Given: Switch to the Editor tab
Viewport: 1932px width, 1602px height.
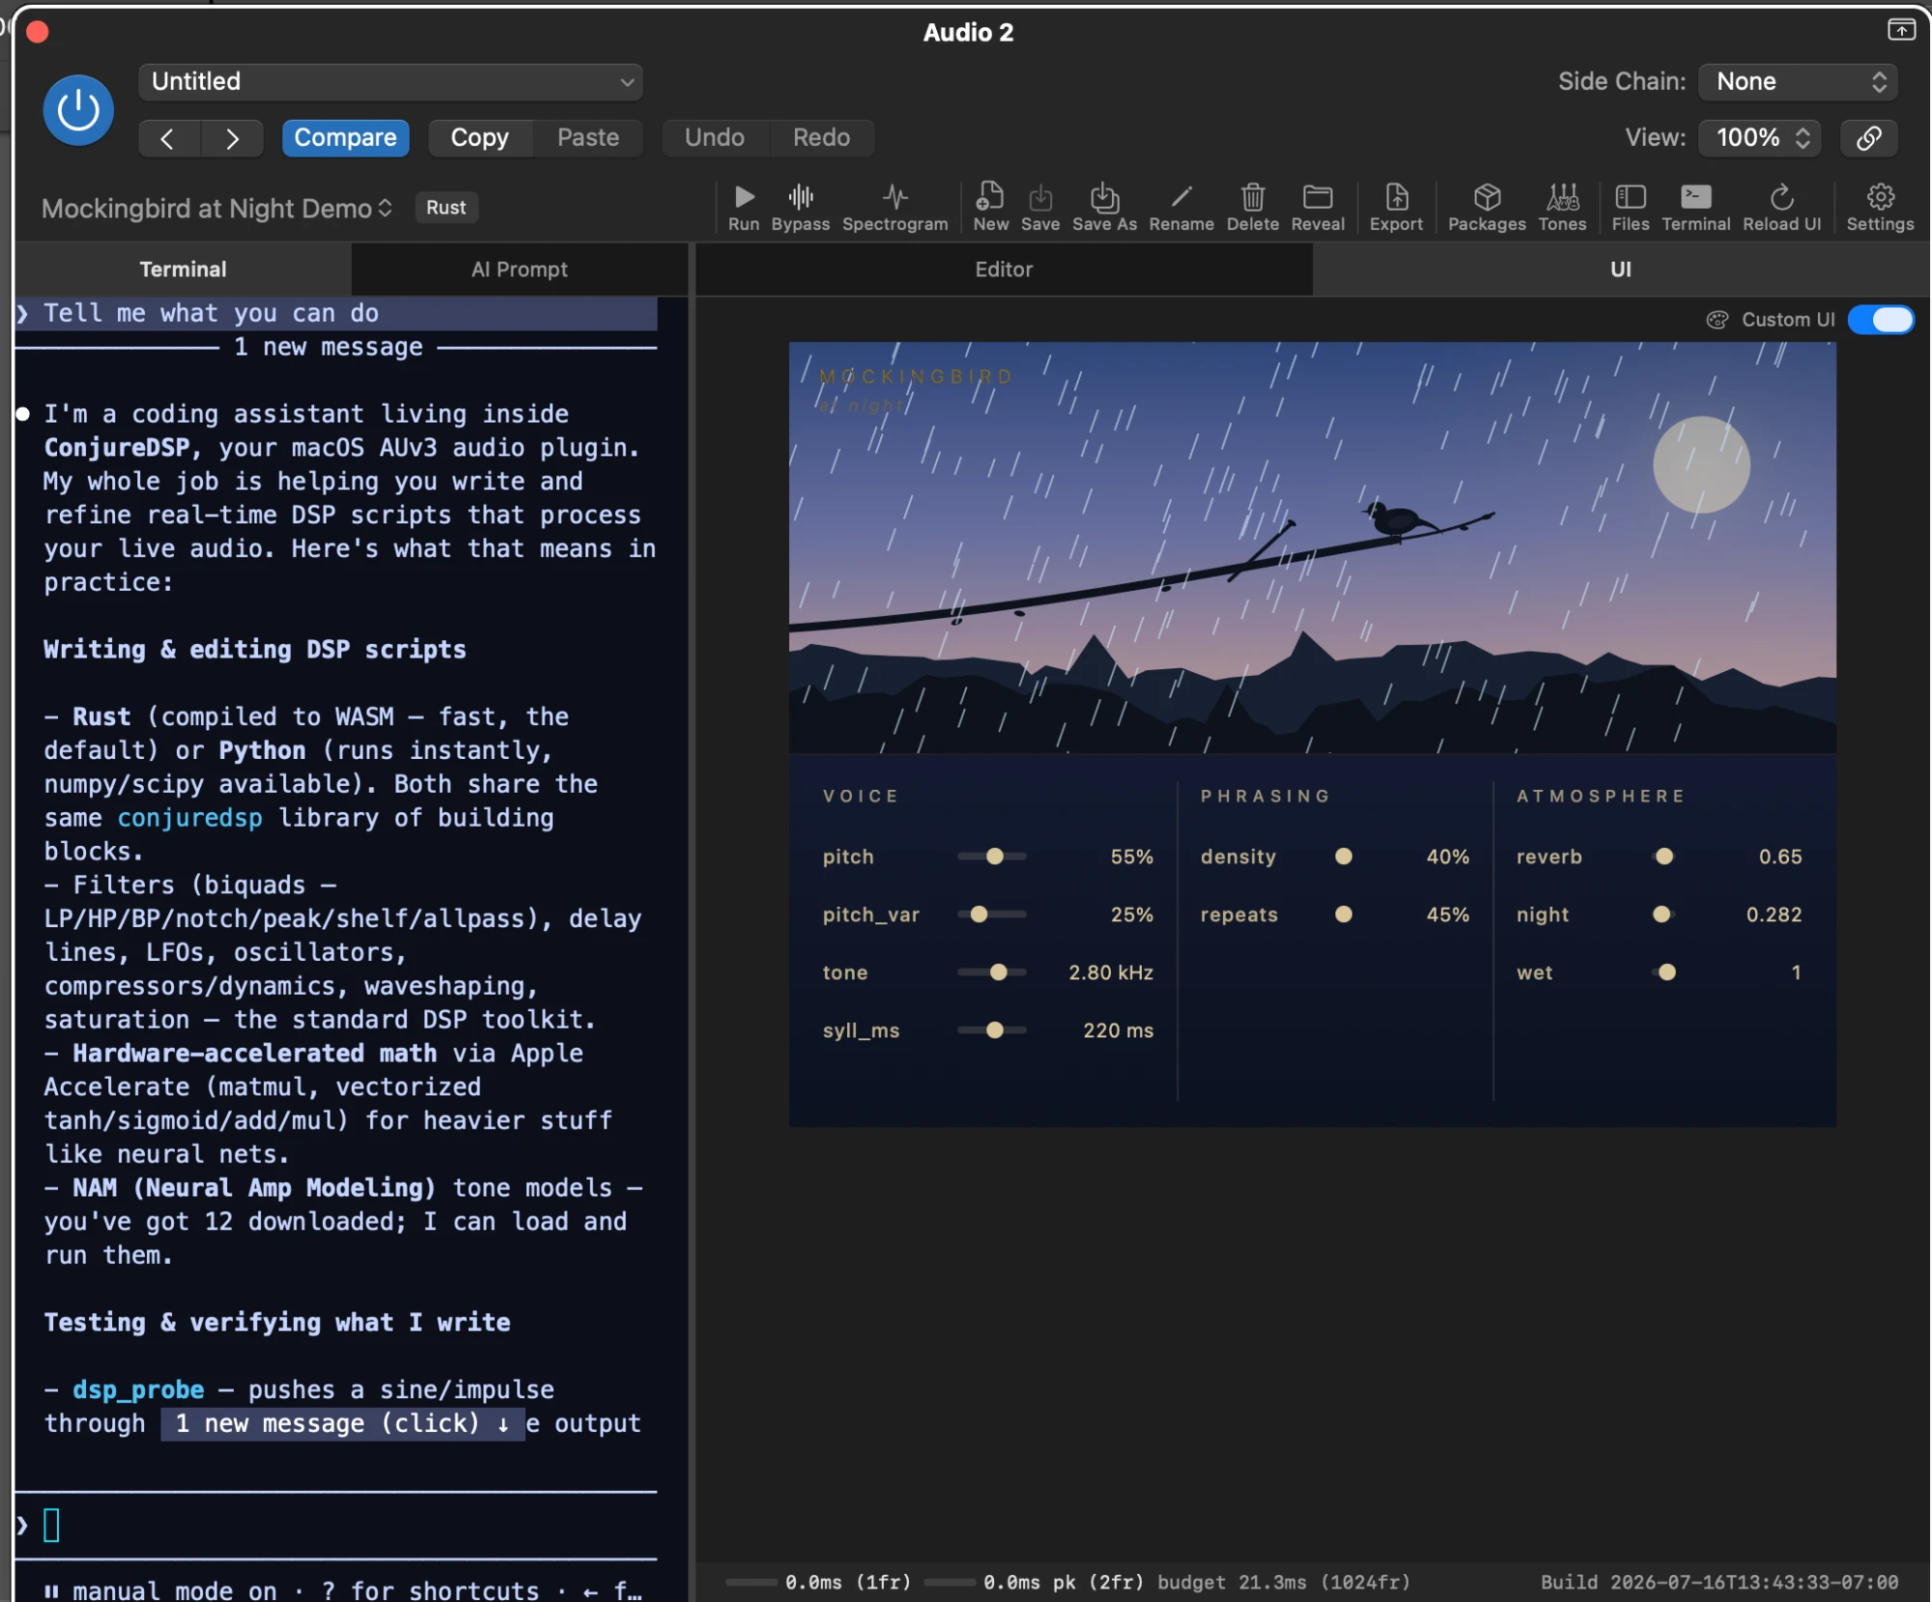Looking at the screenshot, I should [1003, 269].
